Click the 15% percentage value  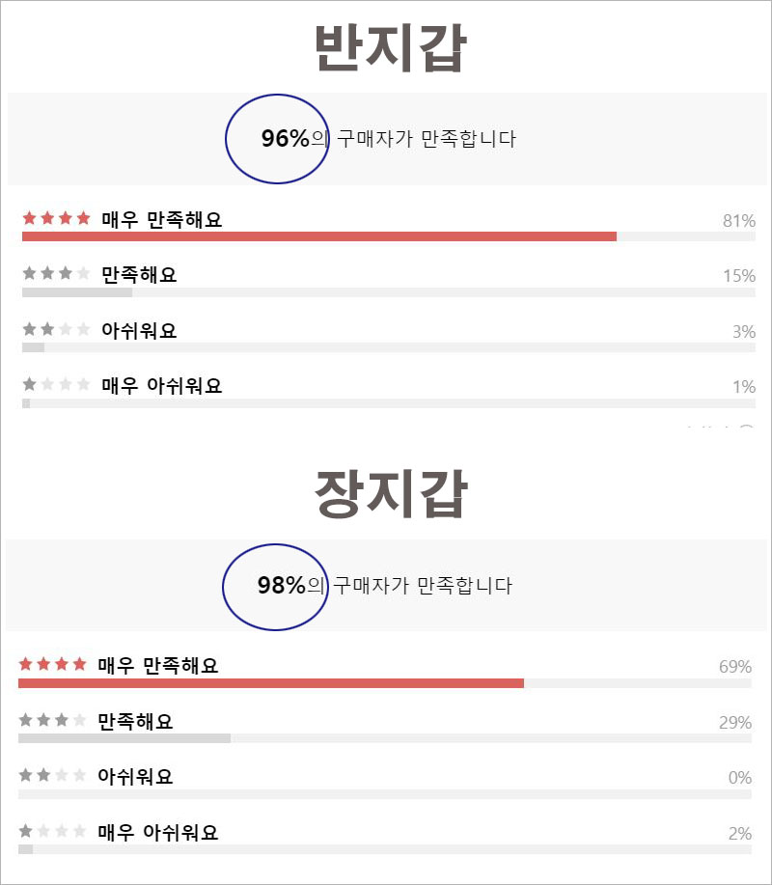coord(738,276)
